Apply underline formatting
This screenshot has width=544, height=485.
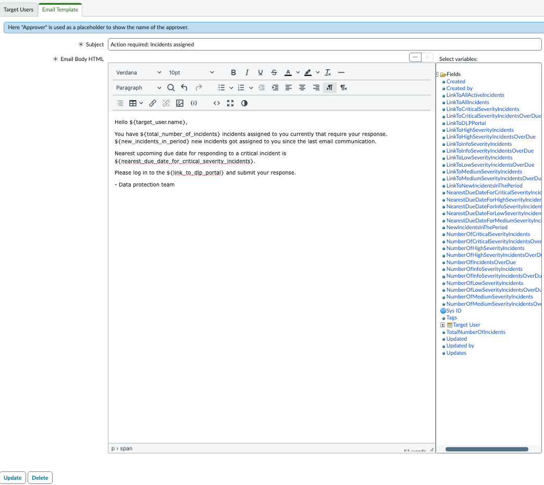point(260,72)
